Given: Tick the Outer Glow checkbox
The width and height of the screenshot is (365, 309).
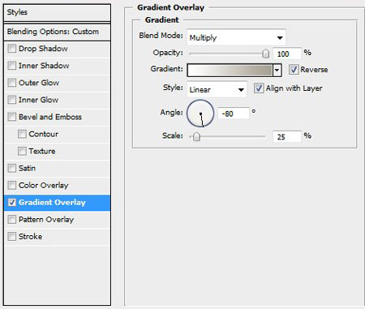Looking at the screenshot, I should 11,83.
